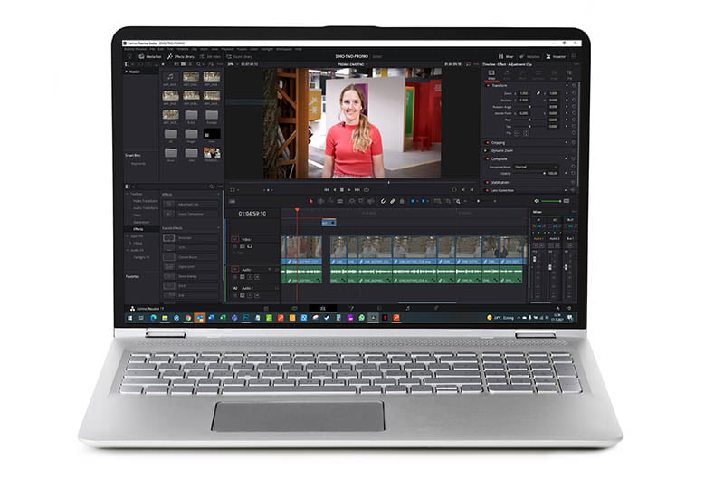
Task: Collapse the Toolbox tree
Action: pyautogui.click(x=128, y=194)
